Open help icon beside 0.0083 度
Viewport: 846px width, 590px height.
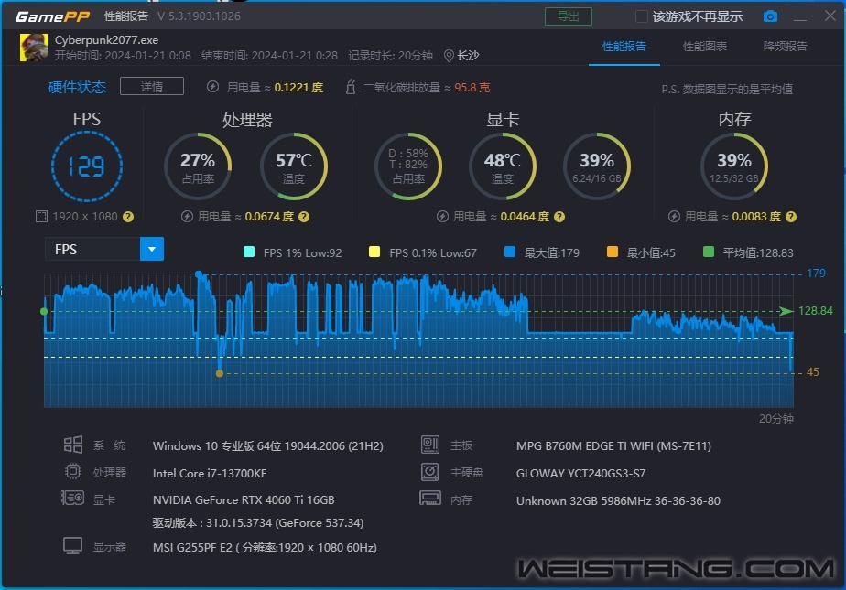point(791,217)
